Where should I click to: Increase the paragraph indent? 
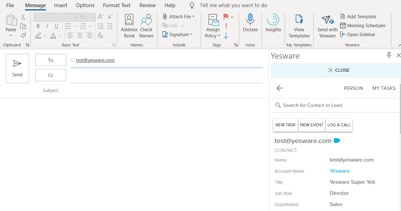pos(110,26)
